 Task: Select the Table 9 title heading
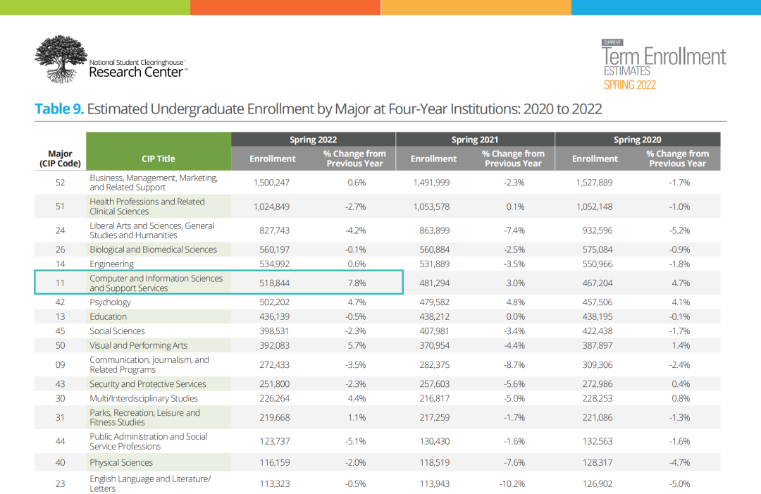tap(318, 109)
